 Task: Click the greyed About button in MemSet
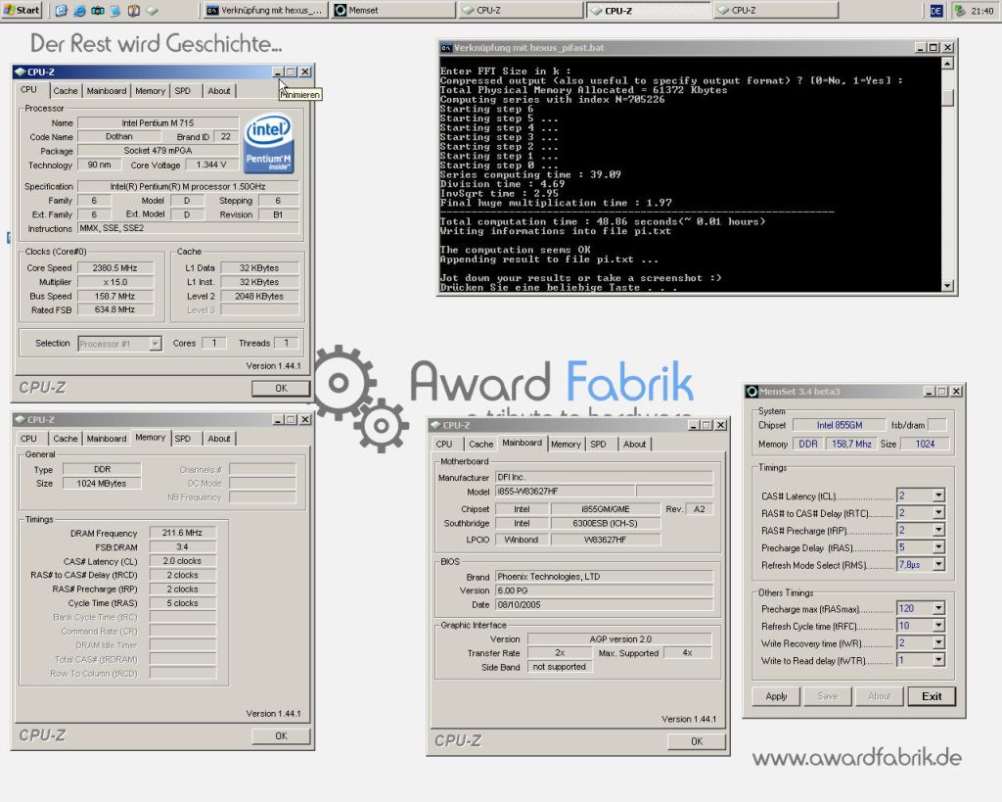[x=880, y=696]
